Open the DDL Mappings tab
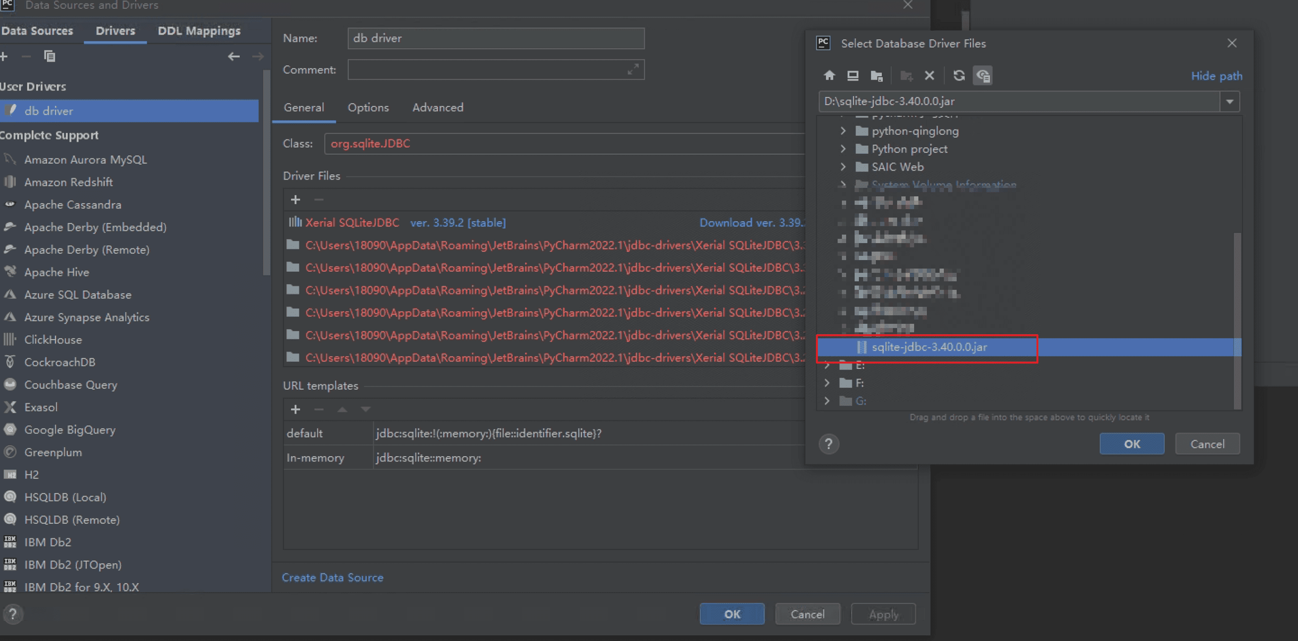Screen dimensions: 1298x641 199,31
